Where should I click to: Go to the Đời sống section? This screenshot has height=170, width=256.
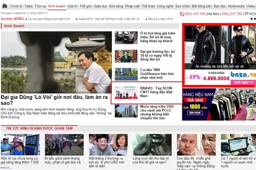click(116, 6)
